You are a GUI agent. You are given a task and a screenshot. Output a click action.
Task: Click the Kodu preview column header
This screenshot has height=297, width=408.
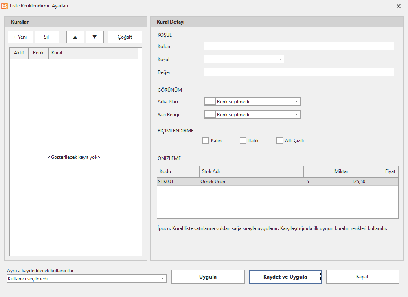coord(178,171)
